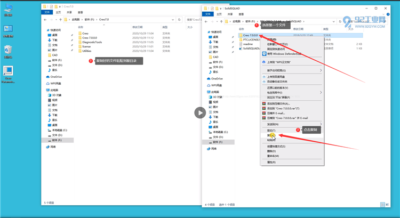Open recent locations dropdown in SolidSQUAD nav bar
Screen dimensions: 400x218
point(217,21)
